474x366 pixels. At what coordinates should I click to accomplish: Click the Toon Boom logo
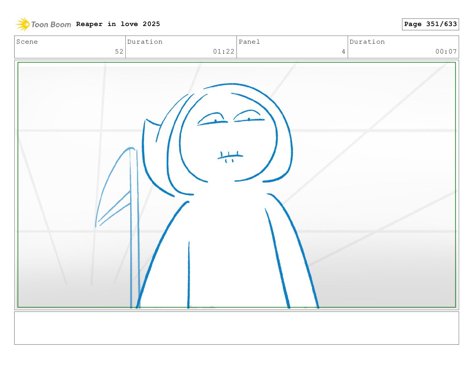[x=43, y=24]
